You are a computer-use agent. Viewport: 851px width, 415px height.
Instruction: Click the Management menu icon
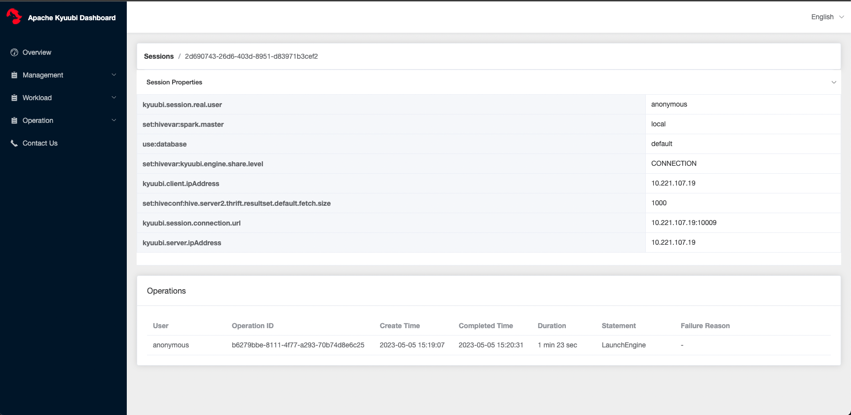(x=14, y=75)
